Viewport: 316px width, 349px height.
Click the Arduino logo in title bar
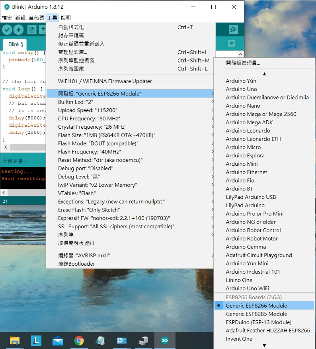click(x=7, y=7)
